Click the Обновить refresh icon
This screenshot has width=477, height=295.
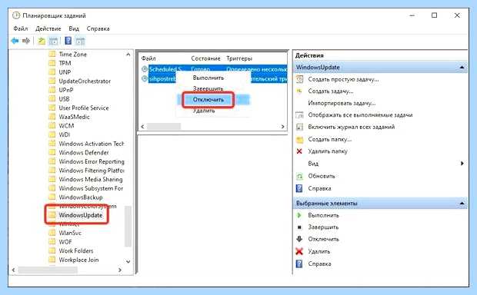pos(299,176)
